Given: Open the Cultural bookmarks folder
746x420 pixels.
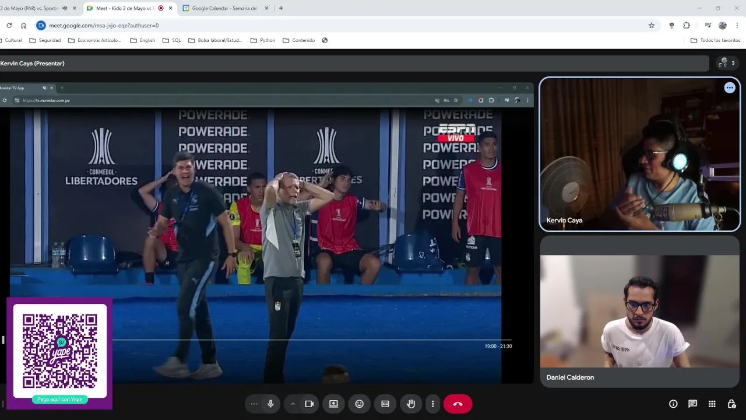Looking at the screenshot, I should 12,40.
